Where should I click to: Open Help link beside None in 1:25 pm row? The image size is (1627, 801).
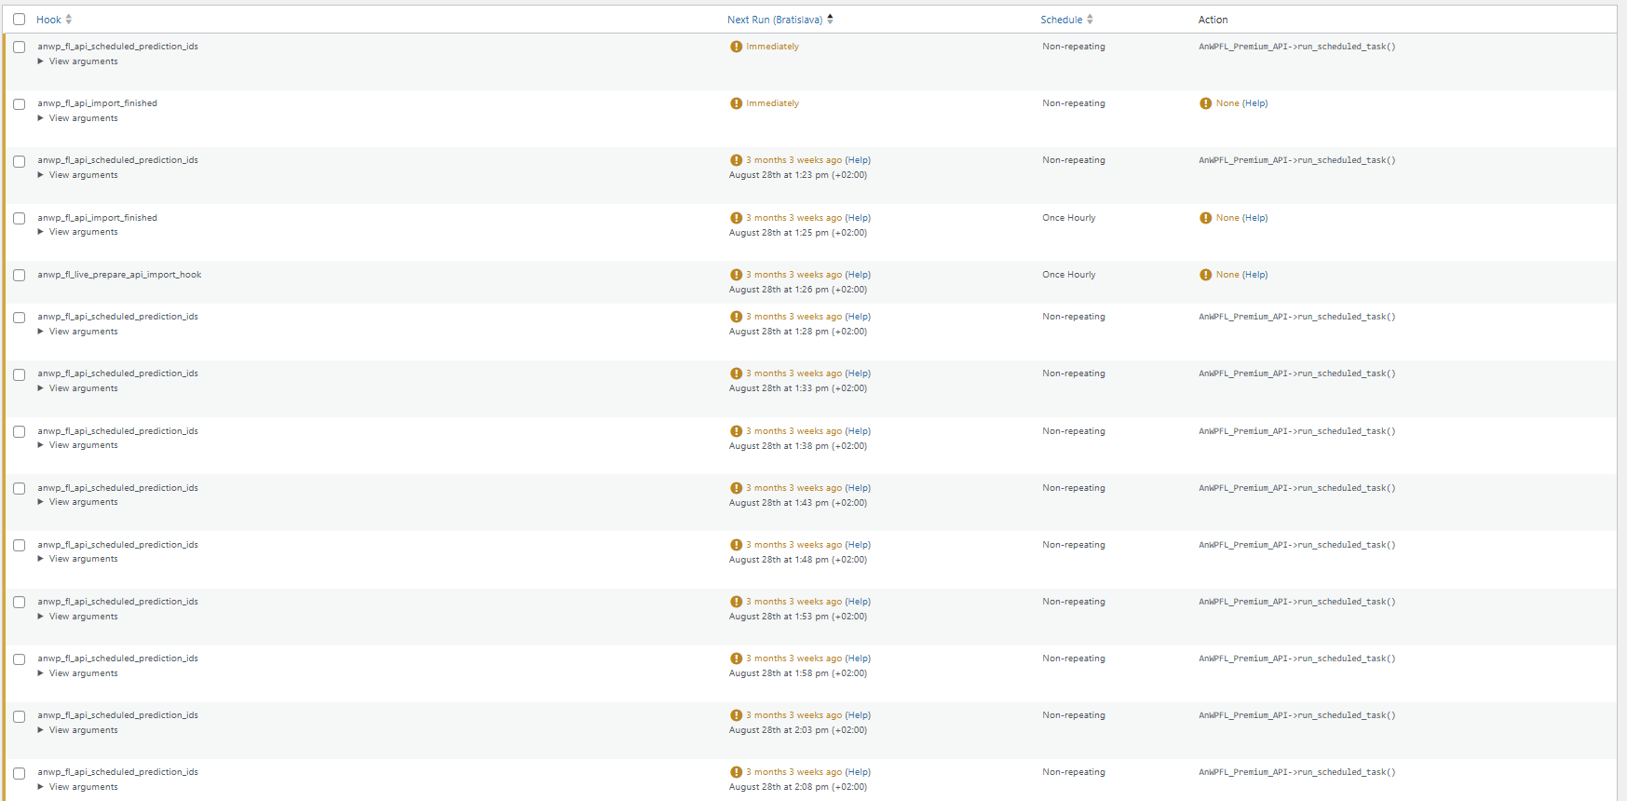pyautogui.click(x=1254, y=218)
